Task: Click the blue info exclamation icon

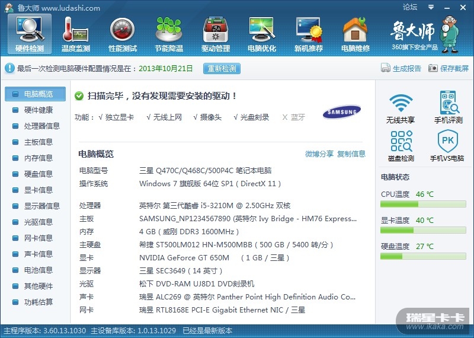Action: 9,68
